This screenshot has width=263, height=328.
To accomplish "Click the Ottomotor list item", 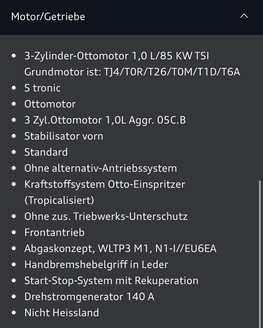I will point(50,104).
